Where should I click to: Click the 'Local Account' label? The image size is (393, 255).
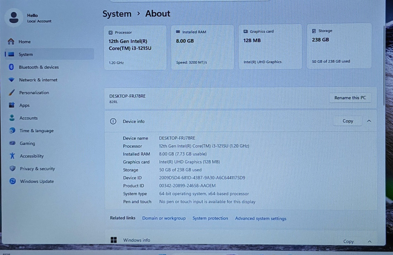[x=39, y=21]
